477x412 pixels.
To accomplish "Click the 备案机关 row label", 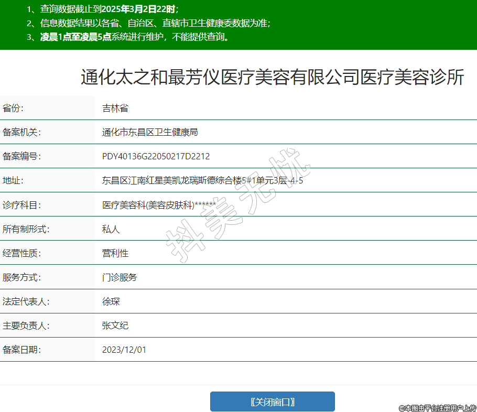I will [21, 133].
